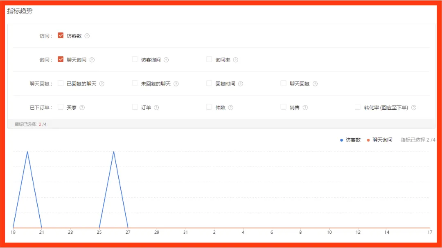Viewport: 442px width, 248px height.
Task: View the help hint for 已回复的聊天
Action: click(102, 84)
